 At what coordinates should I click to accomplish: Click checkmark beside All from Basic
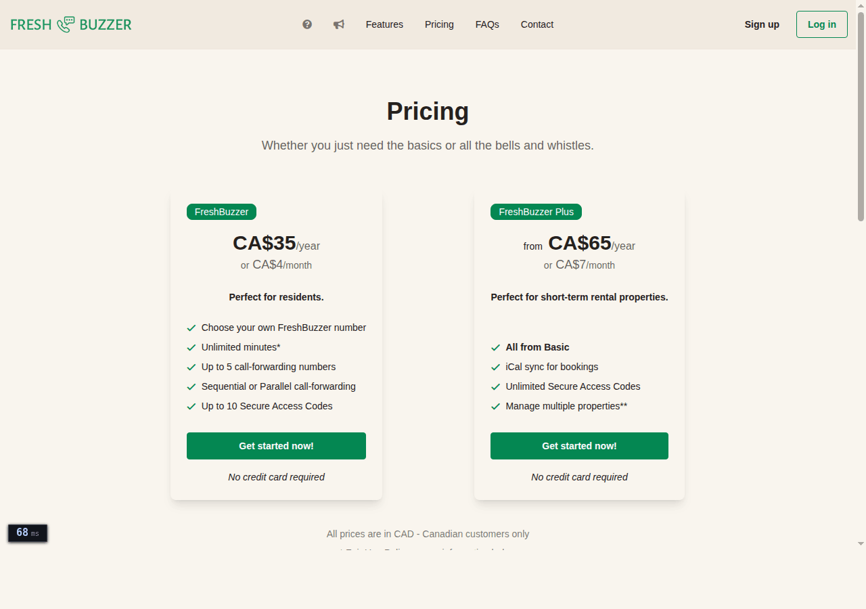(x=496, y=348)
